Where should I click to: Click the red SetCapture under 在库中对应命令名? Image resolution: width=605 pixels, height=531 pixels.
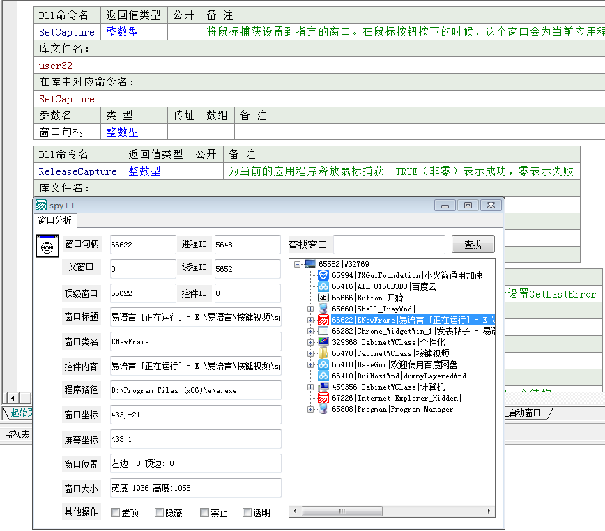(x=67, y=99)
